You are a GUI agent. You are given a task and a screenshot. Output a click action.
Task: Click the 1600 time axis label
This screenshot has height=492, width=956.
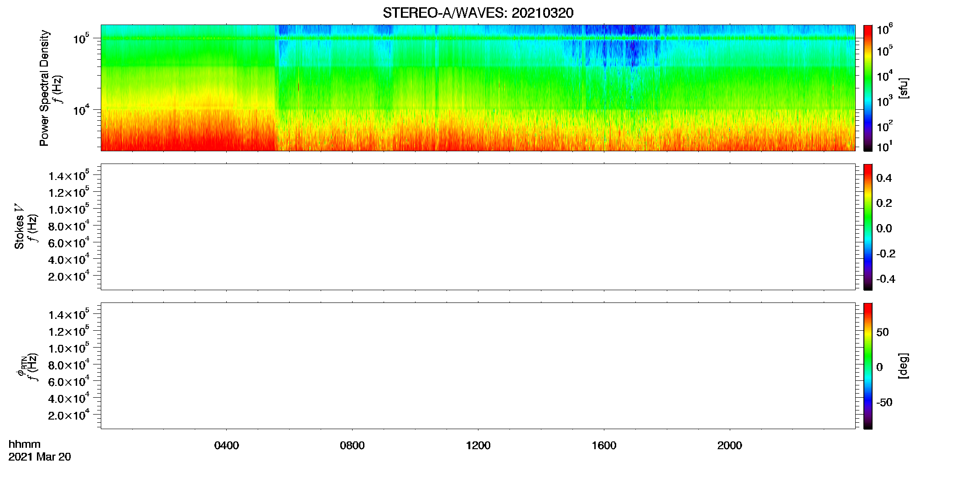(604, 446)
